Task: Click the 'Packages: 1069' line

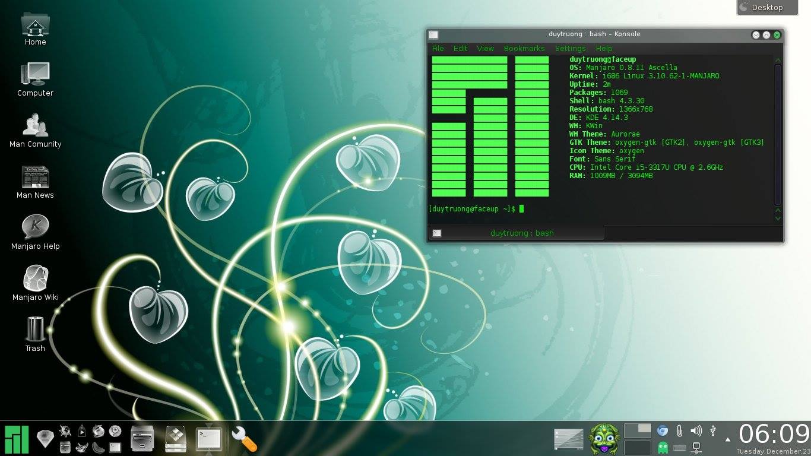Action: (598, 93)
